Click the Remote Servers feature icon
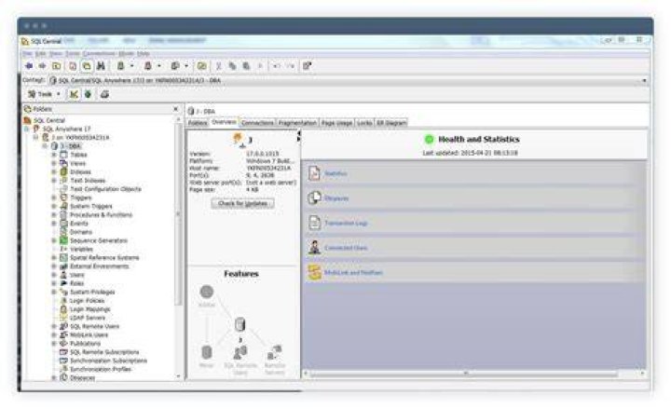The height and width of the screenshot is (409, 671). tap(274, 353)
